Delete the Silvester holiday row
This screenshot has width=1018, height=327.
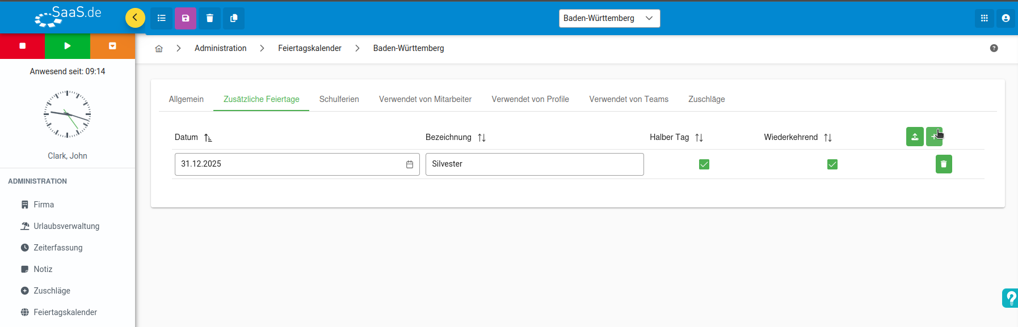[x=944, y=164]
